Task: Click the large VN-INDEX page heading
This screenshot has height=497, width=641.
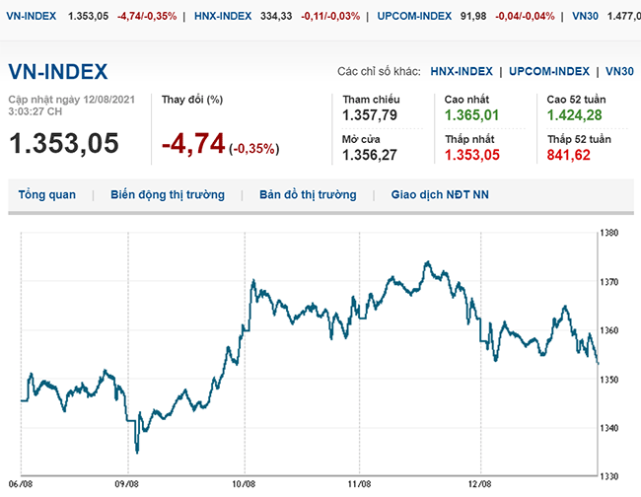Action: (x=58, y=72)
